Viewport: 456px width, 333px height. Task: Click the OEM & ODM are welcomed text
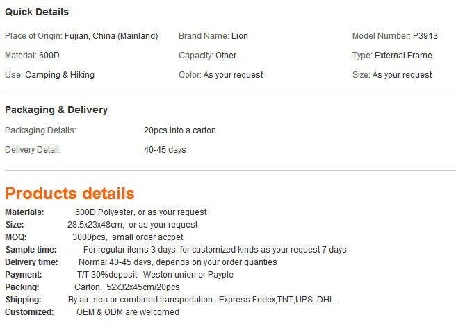pos(128,312)
